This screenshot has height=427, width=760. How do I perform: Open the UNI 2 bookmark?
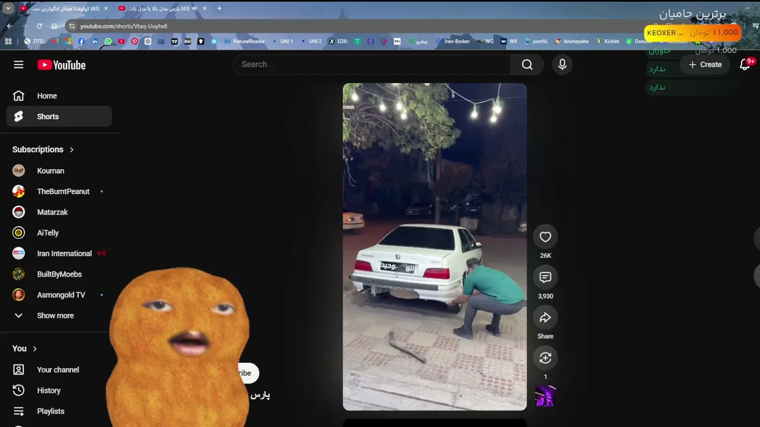311,42
